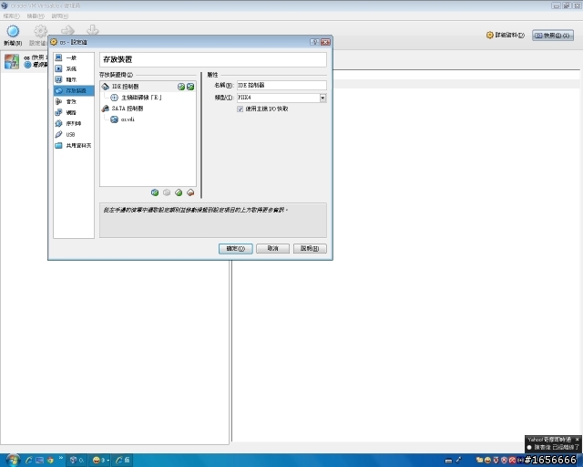Viewport: 583px width, 467px height.
Task: Open 檔案(F) menu in VirtualBox manager
Action: coord(11,16)
